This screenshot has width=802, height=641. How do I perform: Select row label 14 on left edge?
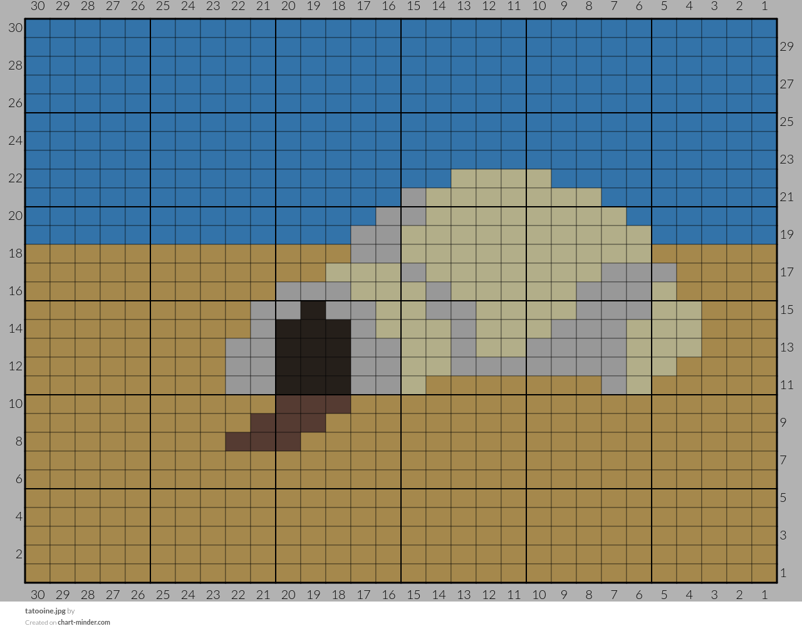pyautogui.click(x=16, y=328)
